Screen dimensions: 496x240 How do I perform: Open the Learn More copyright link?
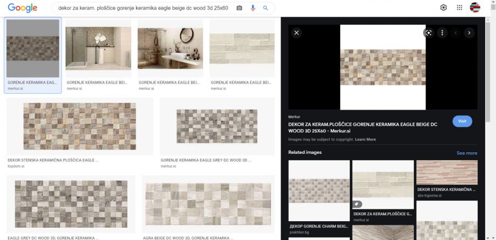coord(365,139)
